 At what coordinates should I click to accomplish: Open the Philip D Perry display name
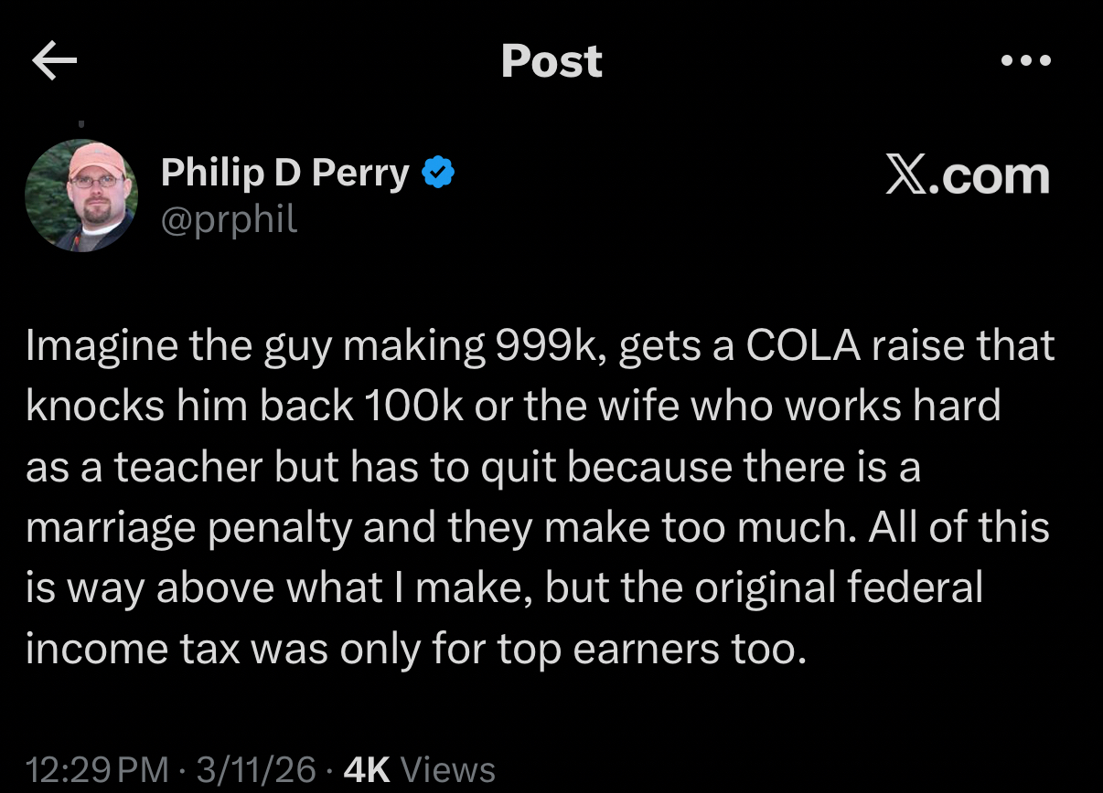(x=284, y=173)
